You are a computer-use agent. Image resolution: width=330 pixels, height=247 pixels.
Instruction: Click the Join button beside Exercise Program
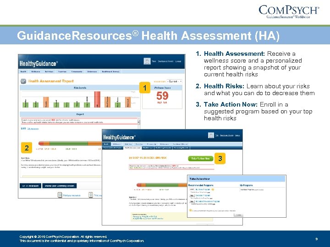(x=192, y=196)
